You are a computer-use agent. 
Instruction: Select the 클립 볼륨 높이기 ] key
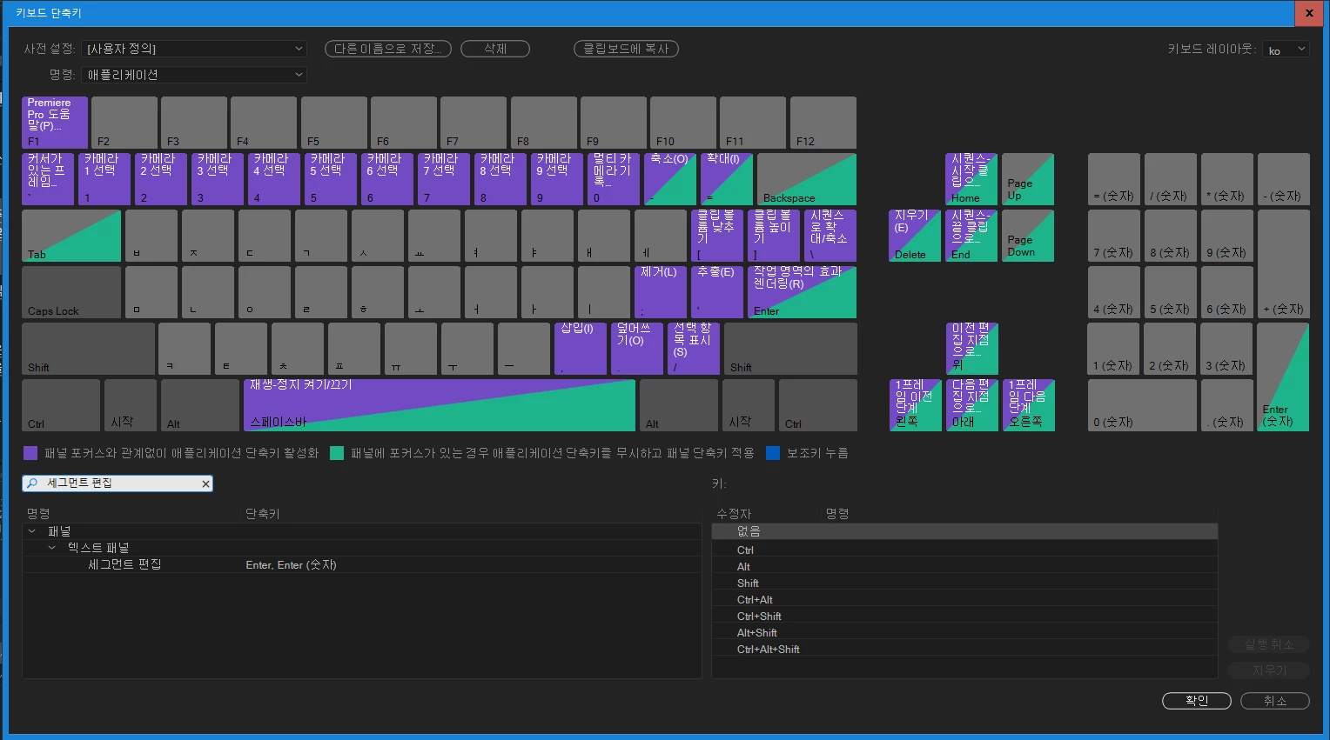774,236
